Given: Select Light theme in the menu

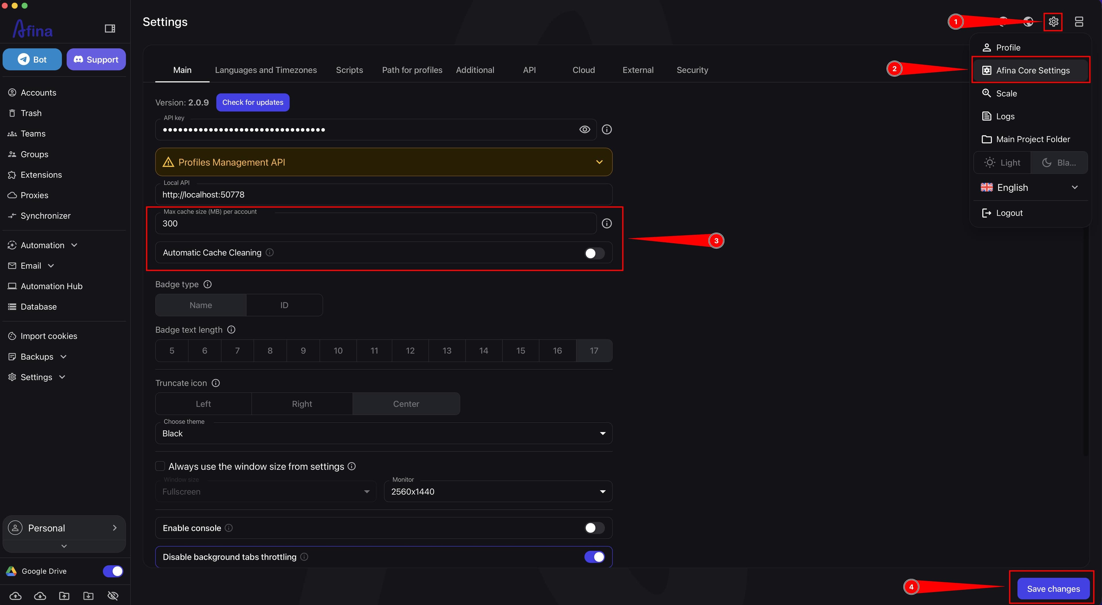Looking at the screenshot, I should pyautogui.click(x=1002, y=162).
